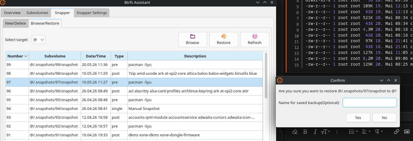Close the Confirm dialog window
This screenshot has width=413, height=141.
(x=396, y=80)
